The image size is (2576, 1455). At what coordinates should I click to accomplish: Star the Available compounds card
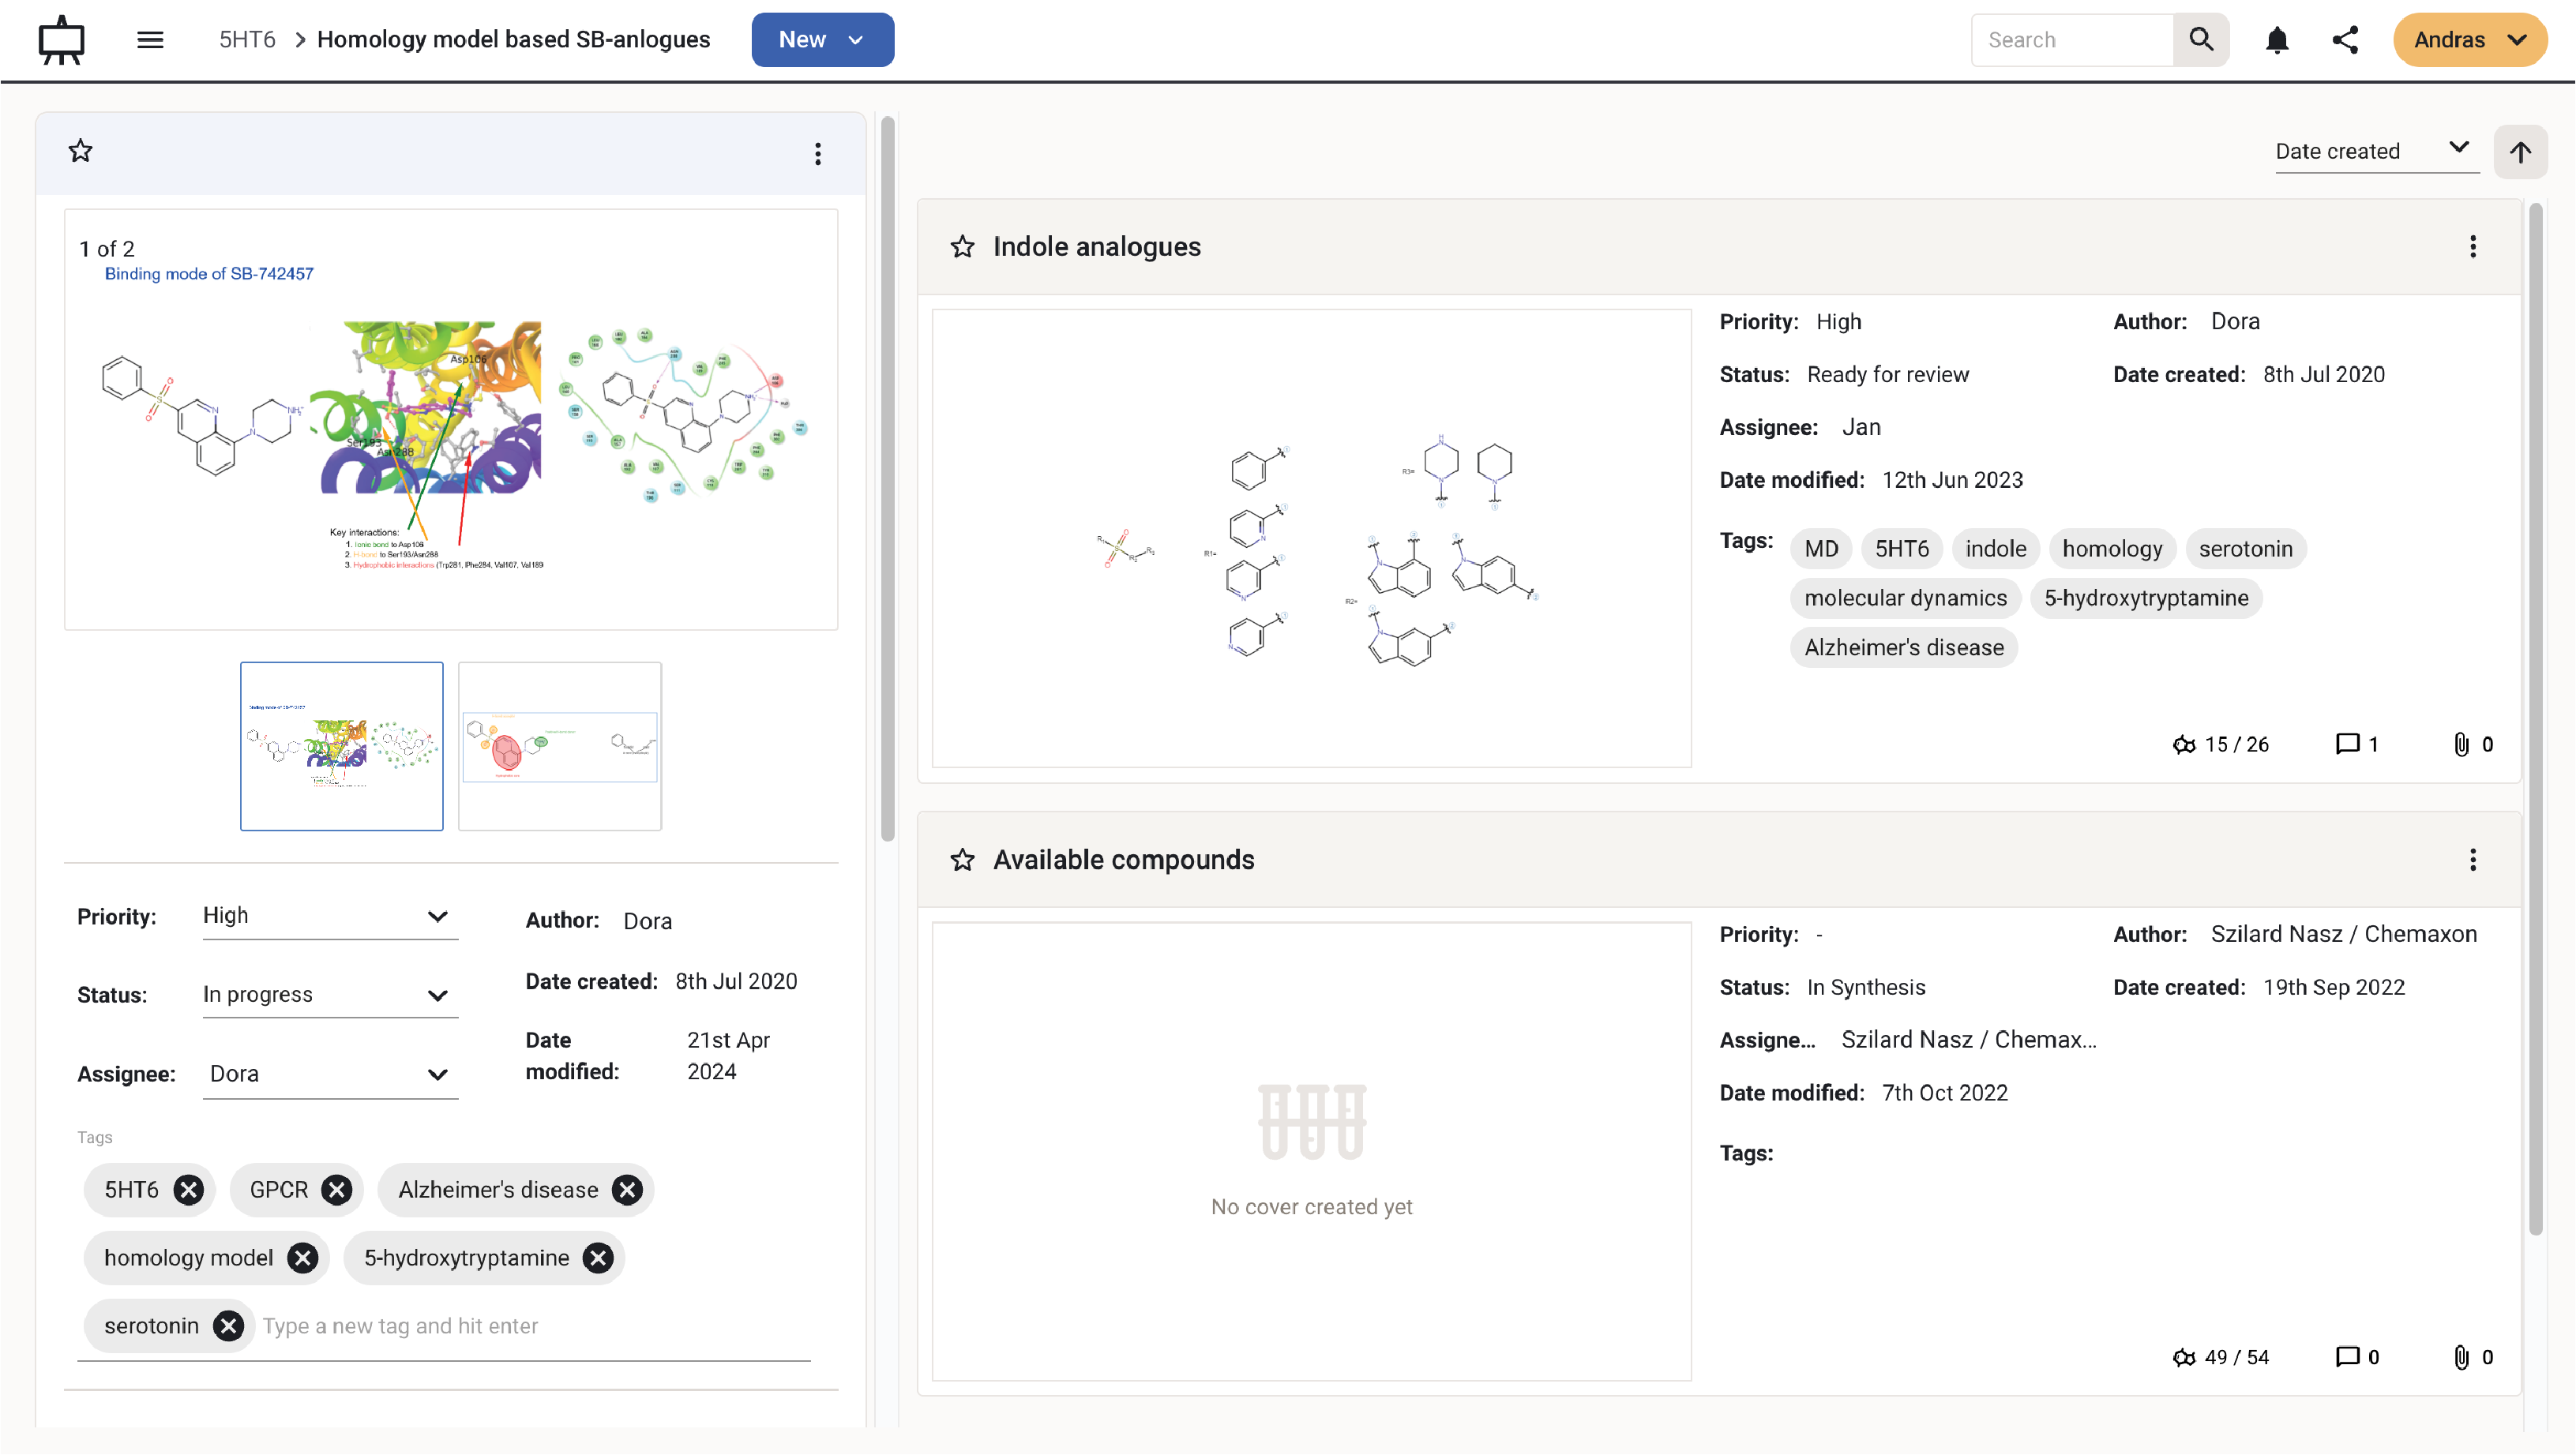[x=962, y=860]
